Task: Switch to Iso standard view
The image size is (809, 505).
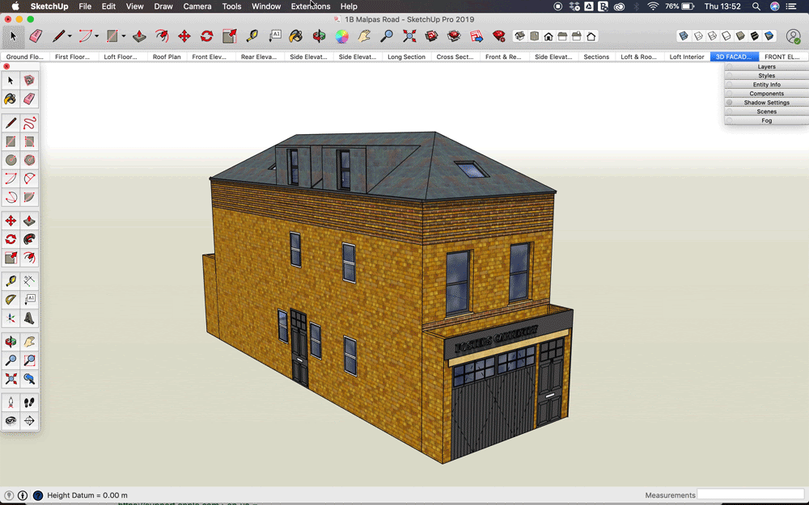Action: [x=519, y=36]
